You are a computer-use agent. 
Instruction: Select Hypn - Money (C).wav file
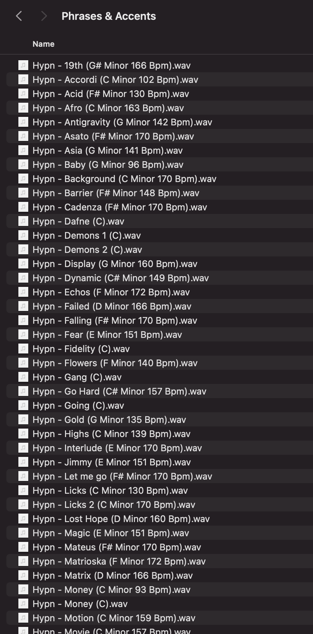coord(80,604)
